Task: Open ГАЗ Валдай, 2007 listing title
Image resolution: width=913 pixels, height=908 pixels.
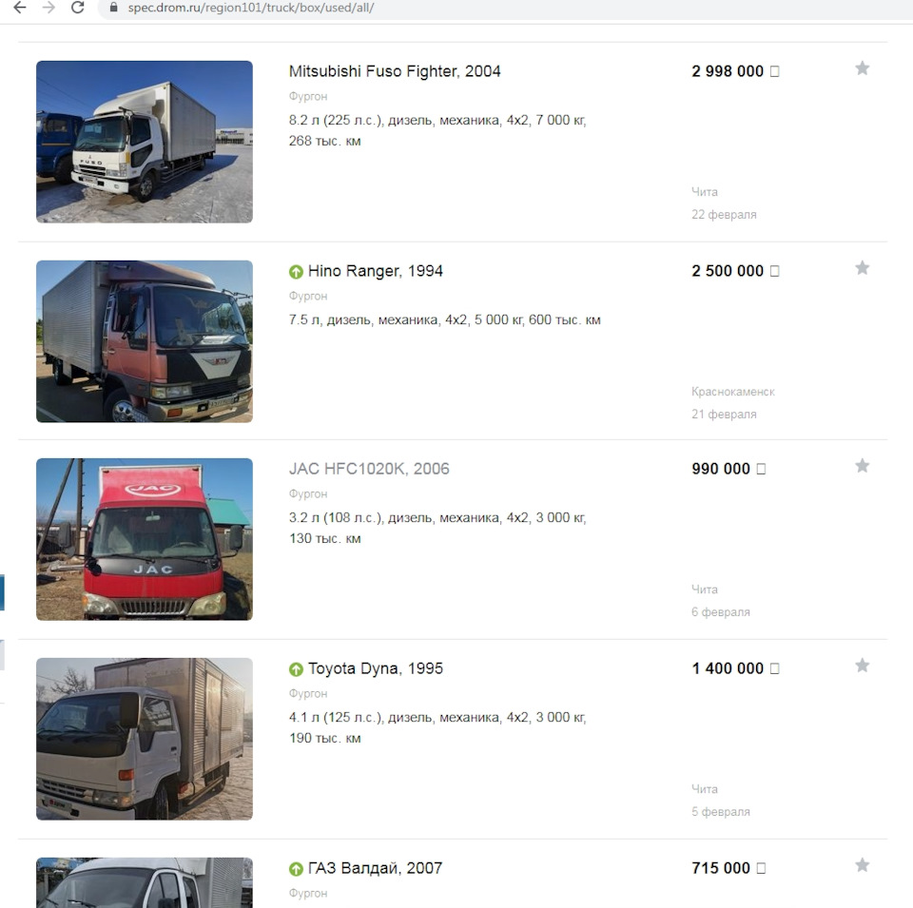Action: pos(375,868)
